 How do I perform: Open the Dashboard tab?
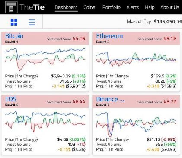pos(66,7)
